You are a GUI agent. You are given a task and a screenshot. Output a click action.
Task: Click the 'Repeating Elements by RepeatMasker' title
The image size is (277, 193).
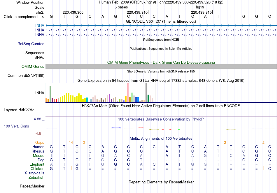tap(161, 182)
